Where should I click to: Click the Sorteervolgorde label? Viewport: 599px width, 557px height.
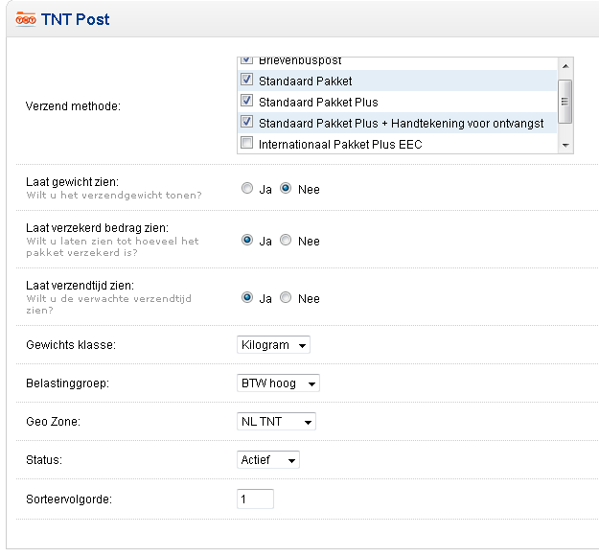click(x=69, y=499)
